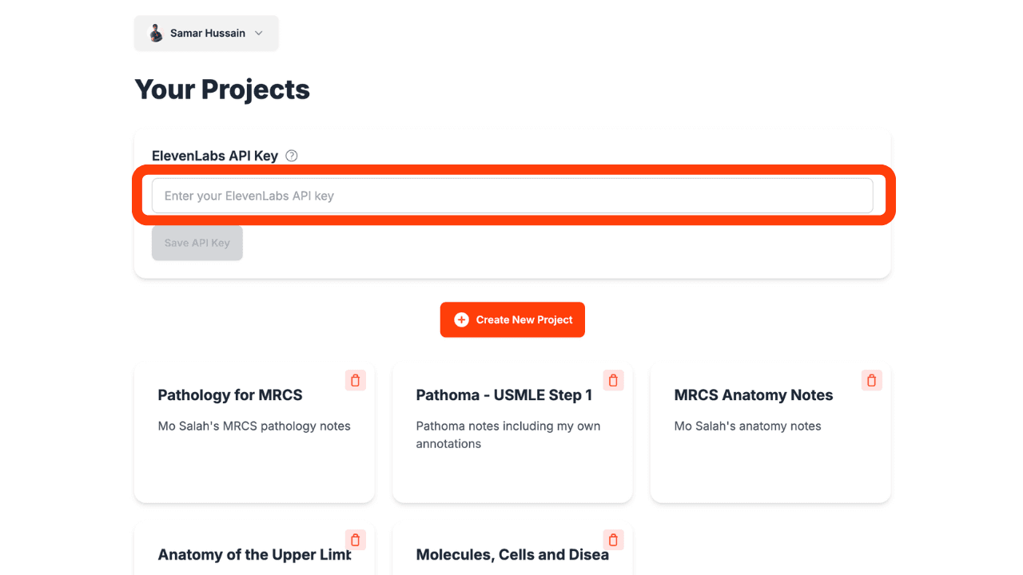Click "Pathoma notes including my own annotations" text

click(508, 435)
